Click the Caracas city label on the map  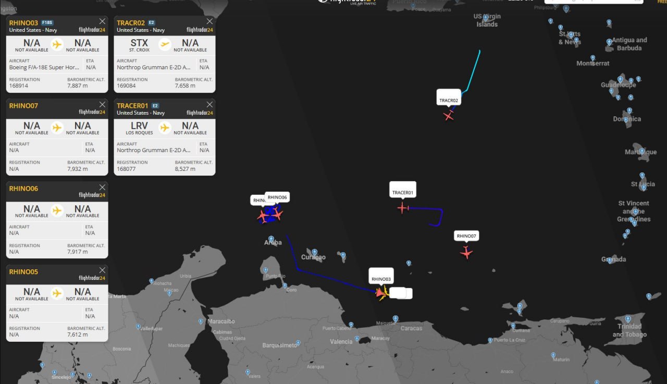[x=411, y=328]
